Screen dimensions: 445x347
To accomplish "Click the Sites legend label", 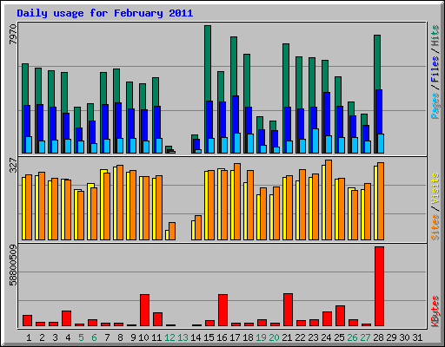I will 435,227.
